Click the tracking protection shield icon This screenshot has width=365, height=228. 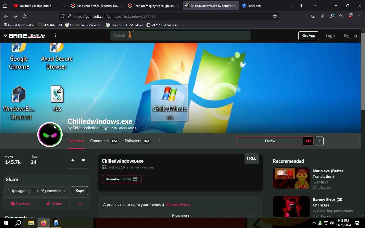[x=63, y=16]
